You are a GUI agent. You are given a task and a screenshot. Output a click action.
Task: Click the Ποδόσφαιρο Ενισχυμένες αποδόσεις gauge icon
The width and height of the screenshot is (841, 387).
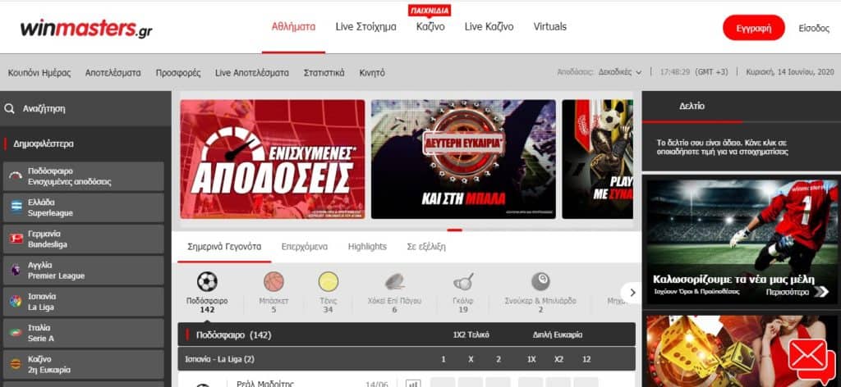pos(16,176)
